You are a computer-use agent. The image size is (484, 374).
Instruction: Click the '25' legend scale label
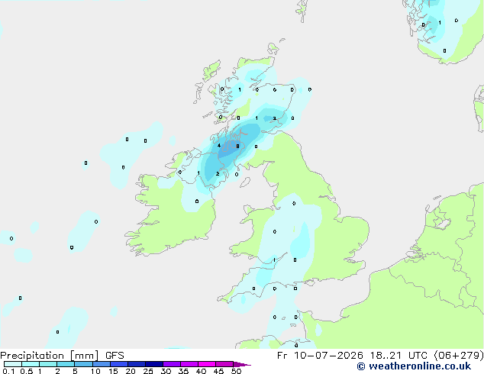[148, 371]
